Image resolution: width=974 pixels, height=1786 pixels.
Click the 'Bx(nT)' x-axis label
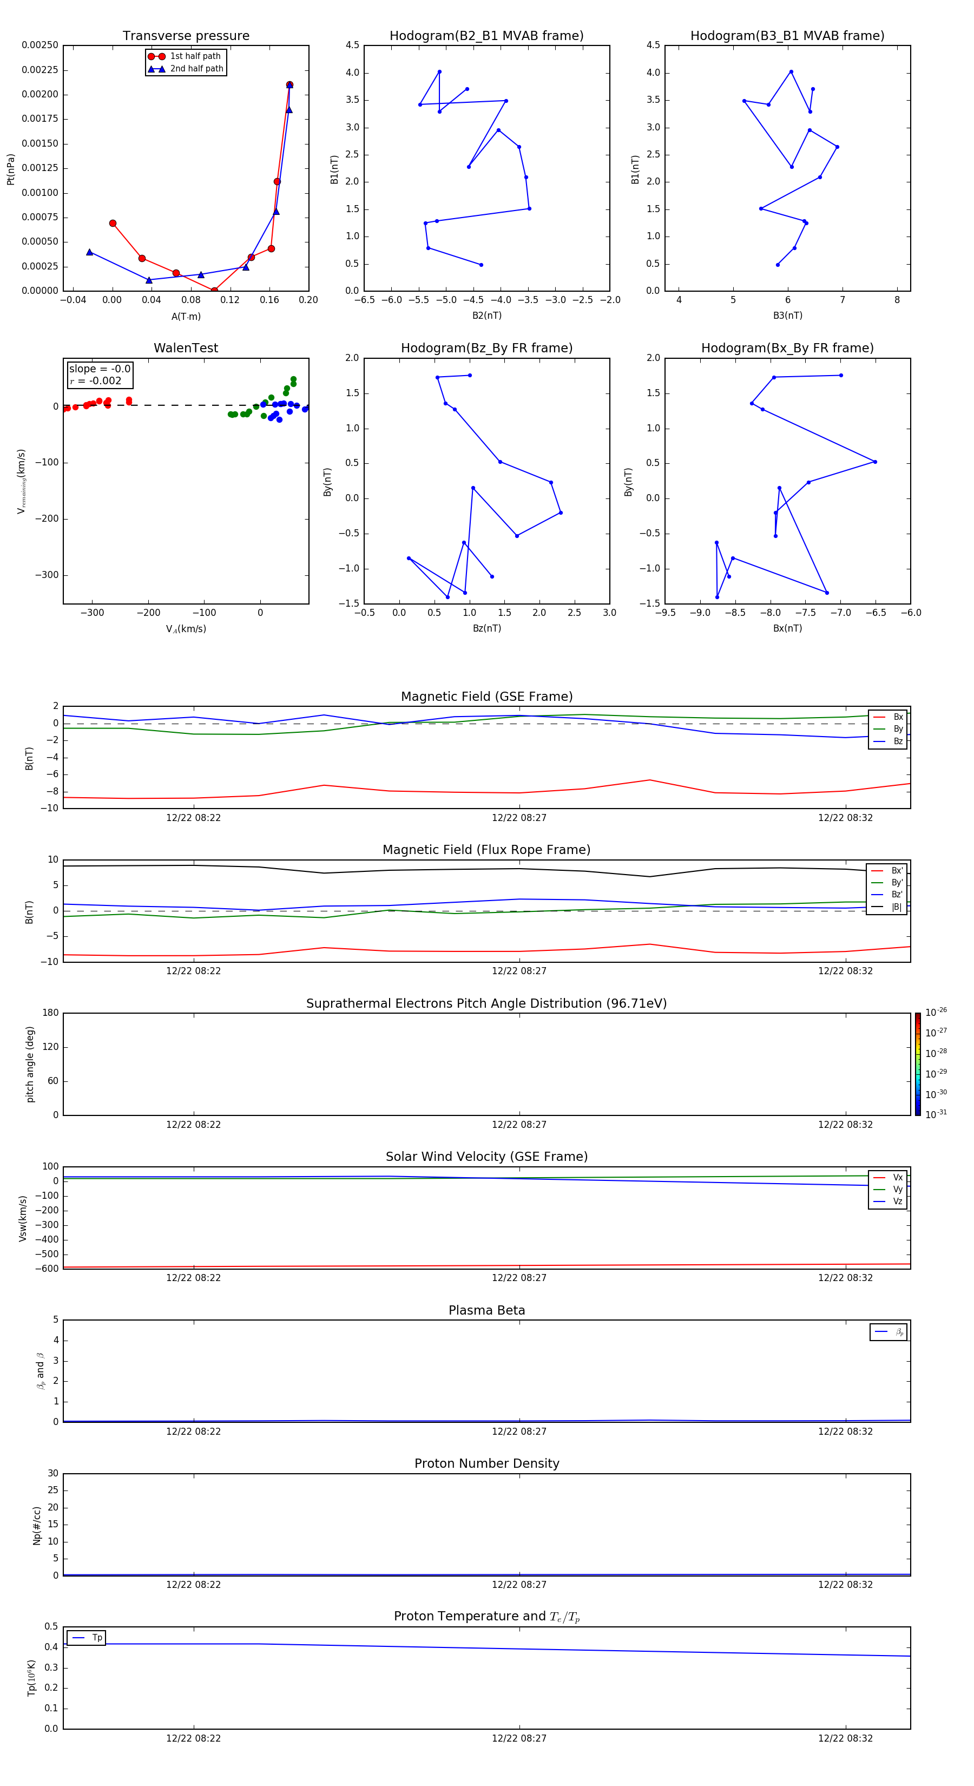tap(787, 628)
